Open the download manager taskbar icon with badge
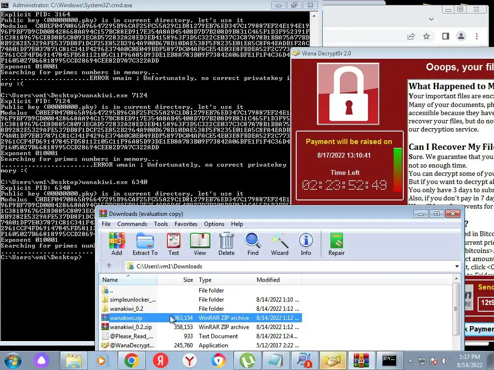Viewport: 494px width, 370px height. 305,360
